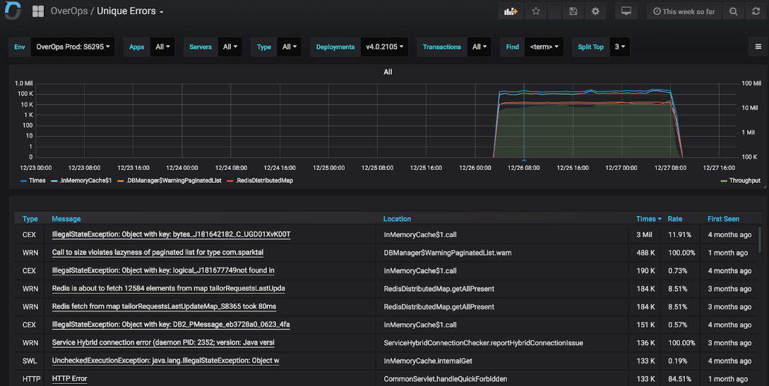Open Redis fetch from map took 80ms link

[x=164, y=307]
